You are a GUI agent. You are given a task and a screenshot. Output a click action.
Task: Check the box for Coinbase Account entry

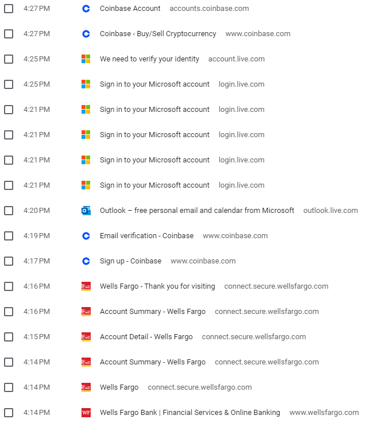pyautogui.click(x=9, y=9)
